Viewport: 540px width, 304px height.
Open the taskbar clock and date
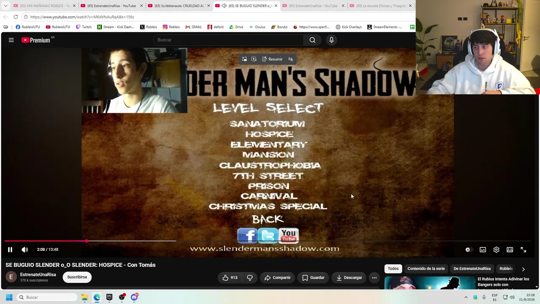click(x=527, y=297)
